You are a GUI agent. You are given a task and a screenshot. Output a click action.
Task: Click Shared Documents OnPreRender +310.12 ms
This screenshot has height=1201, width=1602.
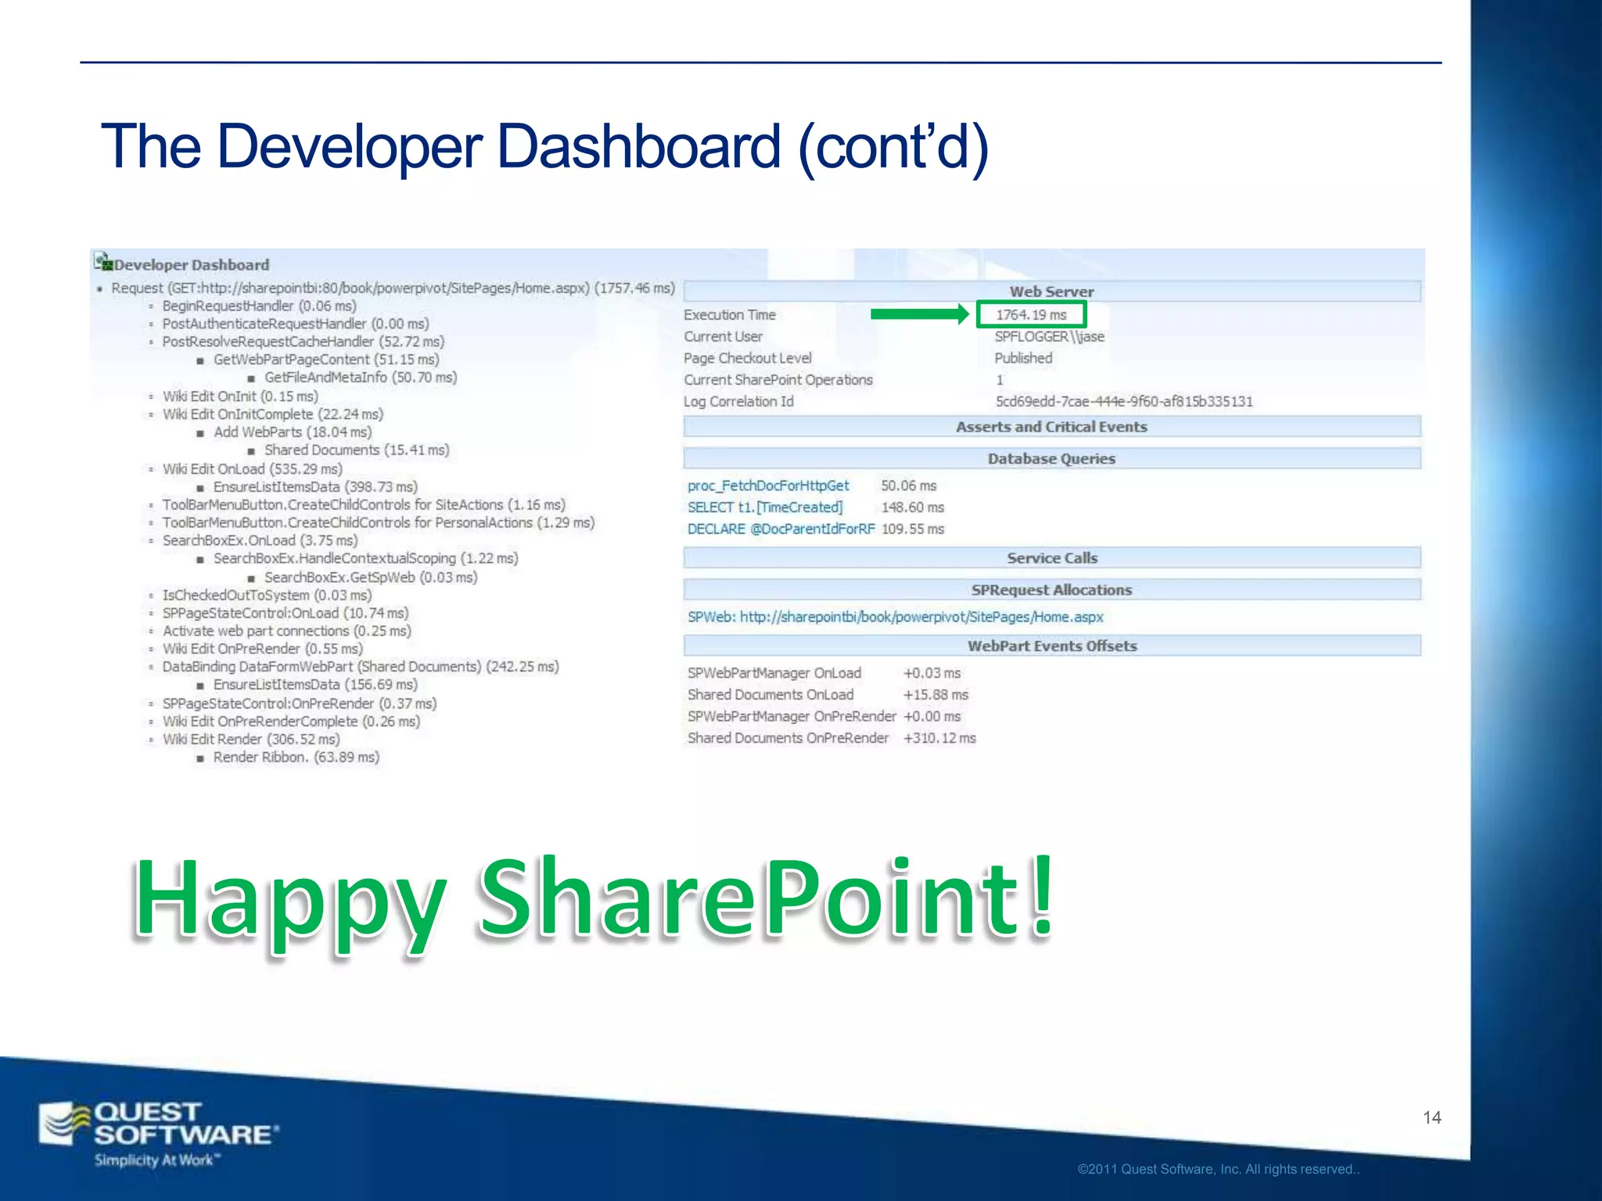[x=832, y=739]
